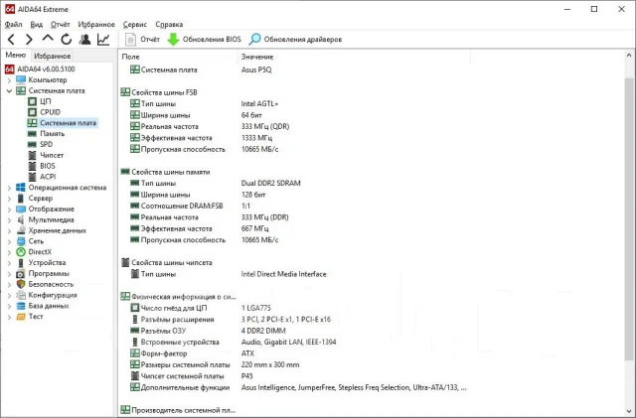Open the Справка menu

pos(169,25)
